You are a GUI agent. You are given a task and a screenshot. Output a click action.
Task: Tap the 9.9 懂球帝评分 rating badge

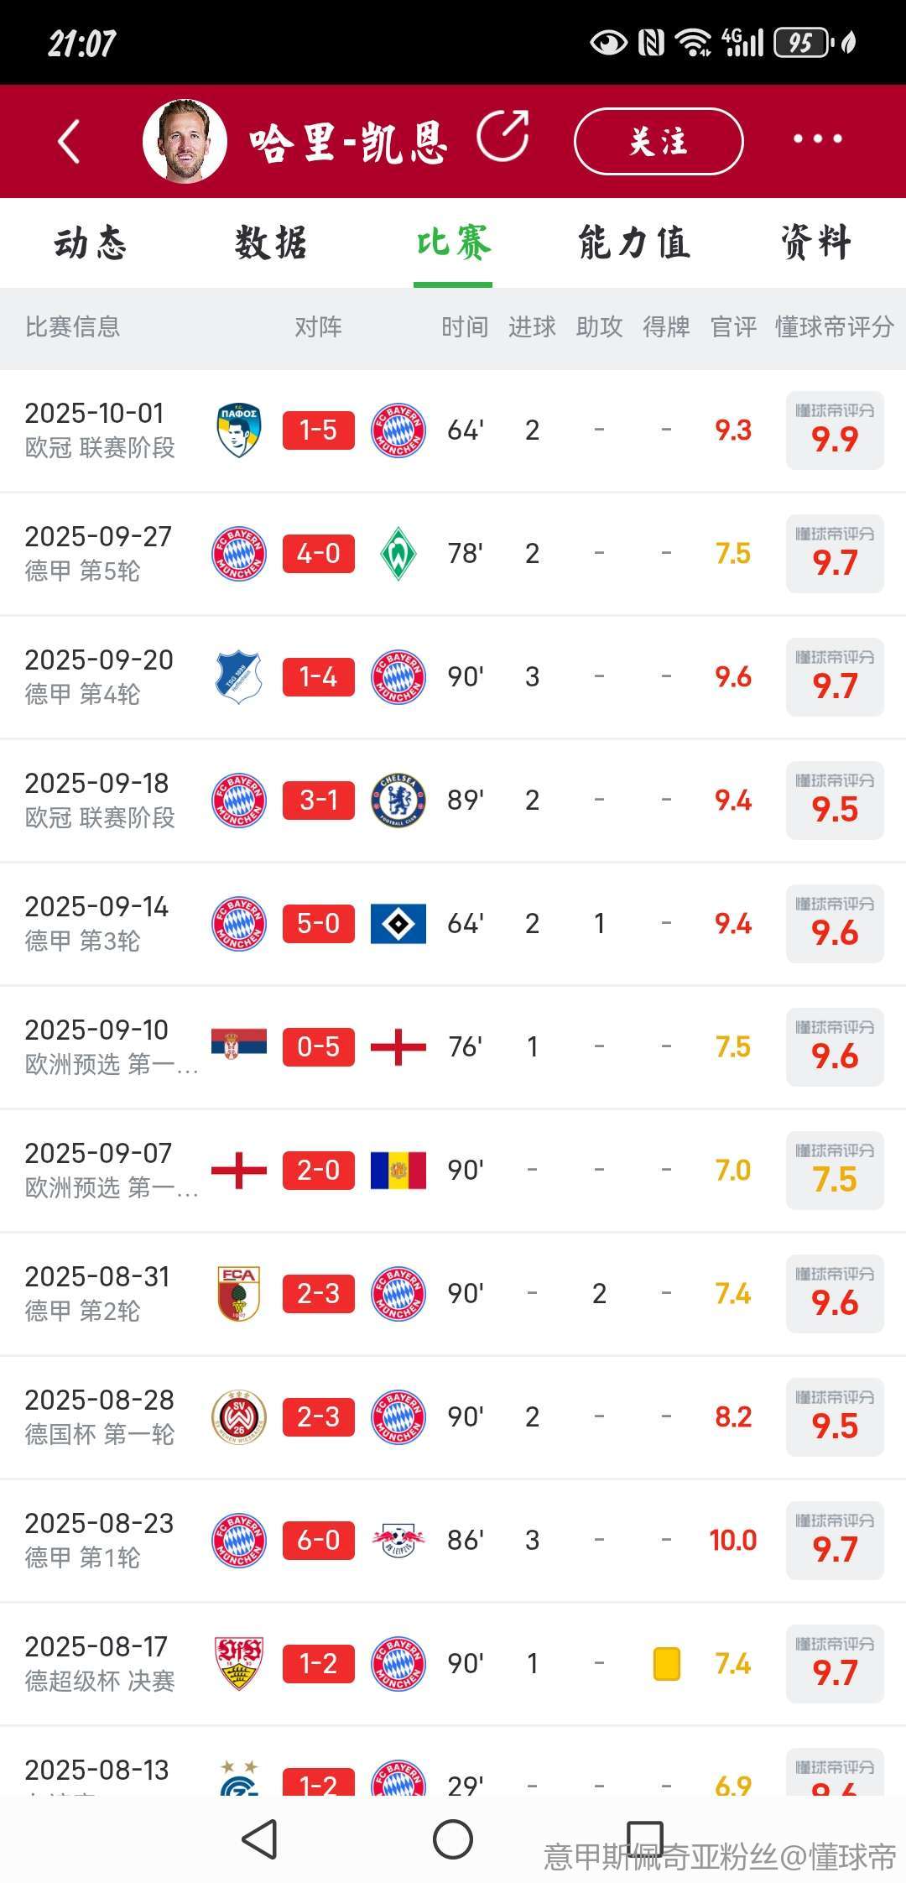(835, 430)
